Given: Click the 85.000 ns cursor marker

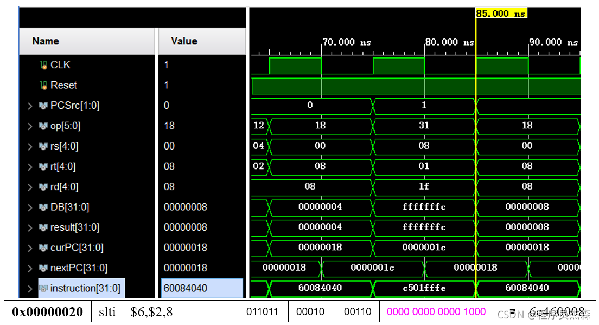Looking at the screenshot, I should pos(501,14).
